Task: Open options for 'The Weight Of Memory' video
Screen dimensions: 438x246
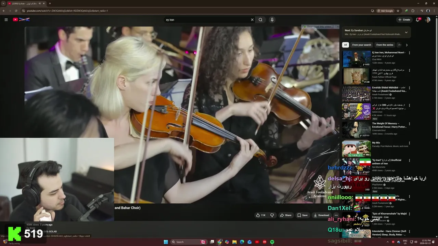Action: coord(409,124)
